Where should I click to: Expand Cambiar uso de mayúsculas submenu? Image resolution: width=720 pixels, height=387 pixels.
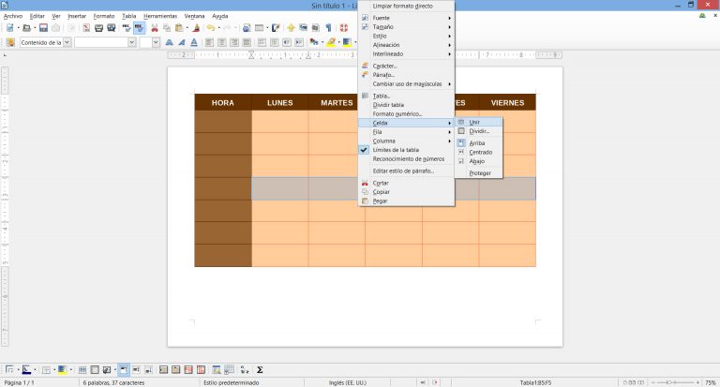pyautogui.click(x=406, y=84)
